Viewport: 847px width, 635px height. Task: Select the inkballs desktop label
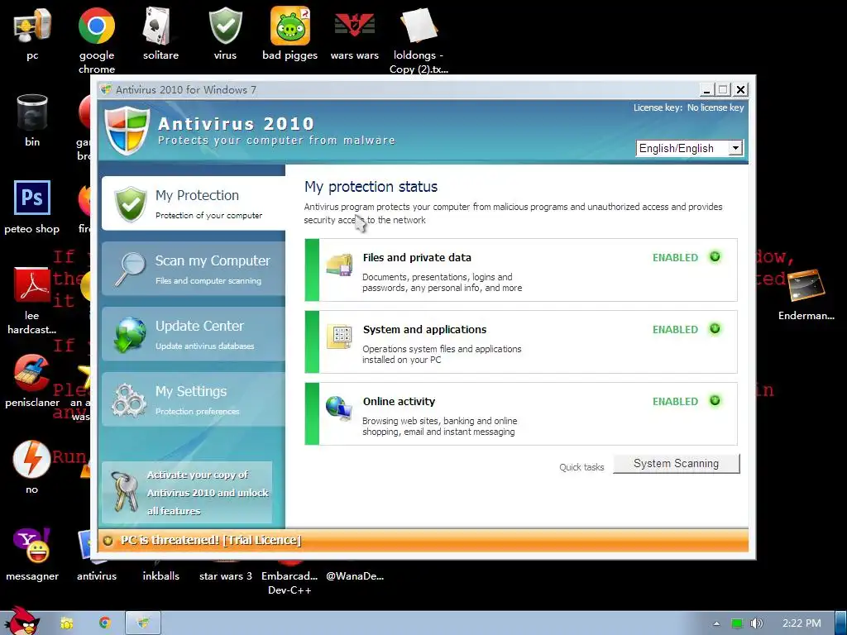pyautogui.click(x=160, y=575)
